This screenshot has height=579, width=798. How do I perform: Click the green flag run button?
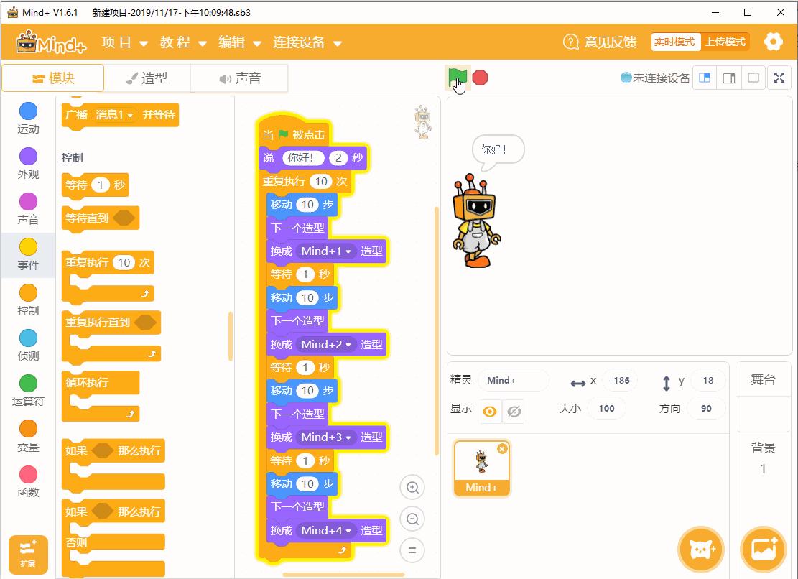pos(457,78)
